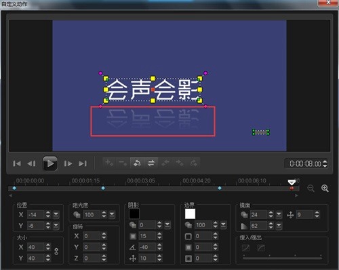The height and width of the screenshot is (270, 339).
Task: Open the Position X slider dropdown
Action: (x=56, y=214)
